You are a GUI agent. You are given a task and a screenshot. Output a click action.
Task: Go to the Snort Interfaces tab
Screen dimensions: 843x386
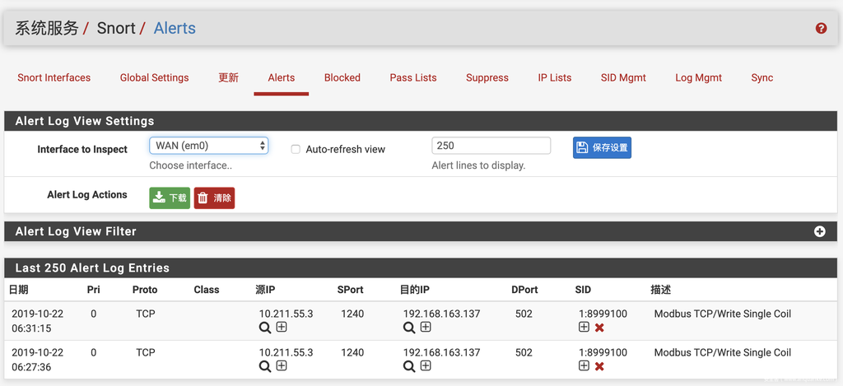point(54,77)
